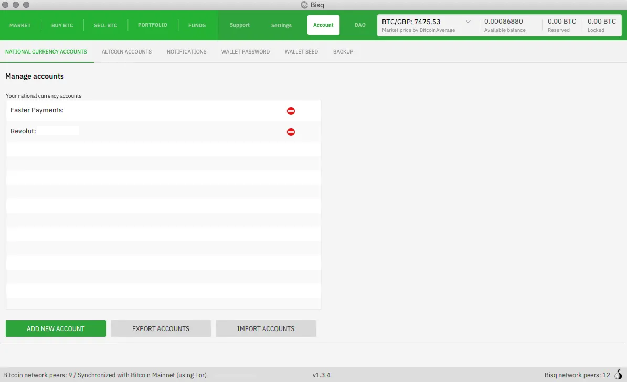Open the Sell BTC section
627x382 pixels.
[105, 25]
